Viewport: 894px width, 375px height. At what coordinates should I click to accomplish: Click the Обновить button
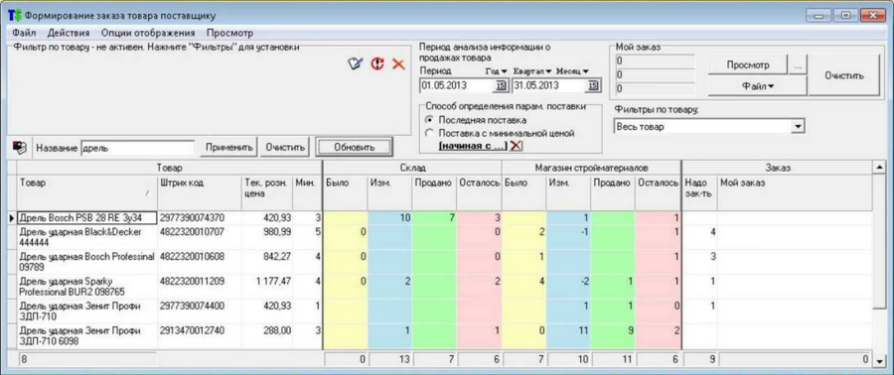[x=354, y=148]
